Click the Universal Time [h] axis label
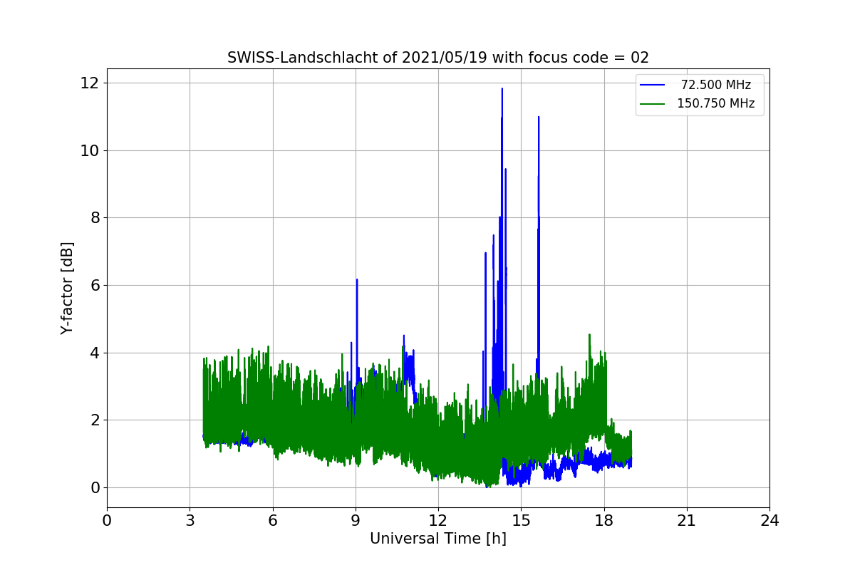This screenshot has width=855, height=570. (438, 539)
